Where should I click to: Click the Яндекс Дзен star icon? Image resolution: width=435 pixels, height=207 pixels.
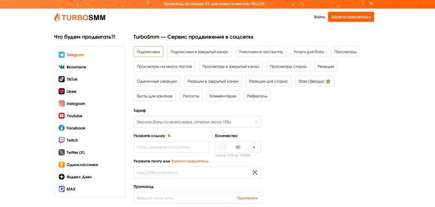tap(62, 177)
